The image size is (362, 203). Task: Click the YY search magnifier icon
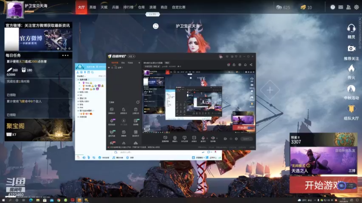(92, 72)
